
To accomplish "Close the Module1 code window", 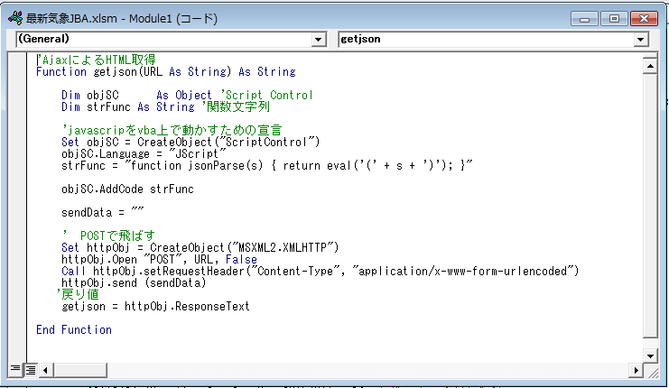I will 641,18.
